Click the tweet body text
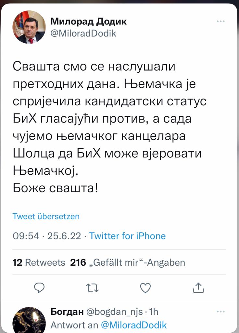The height and width of the screenshot is (333, 239). coord(107,127)
